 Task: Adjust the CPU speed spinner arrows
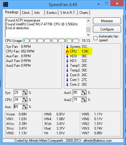click(x=25, y=100)
